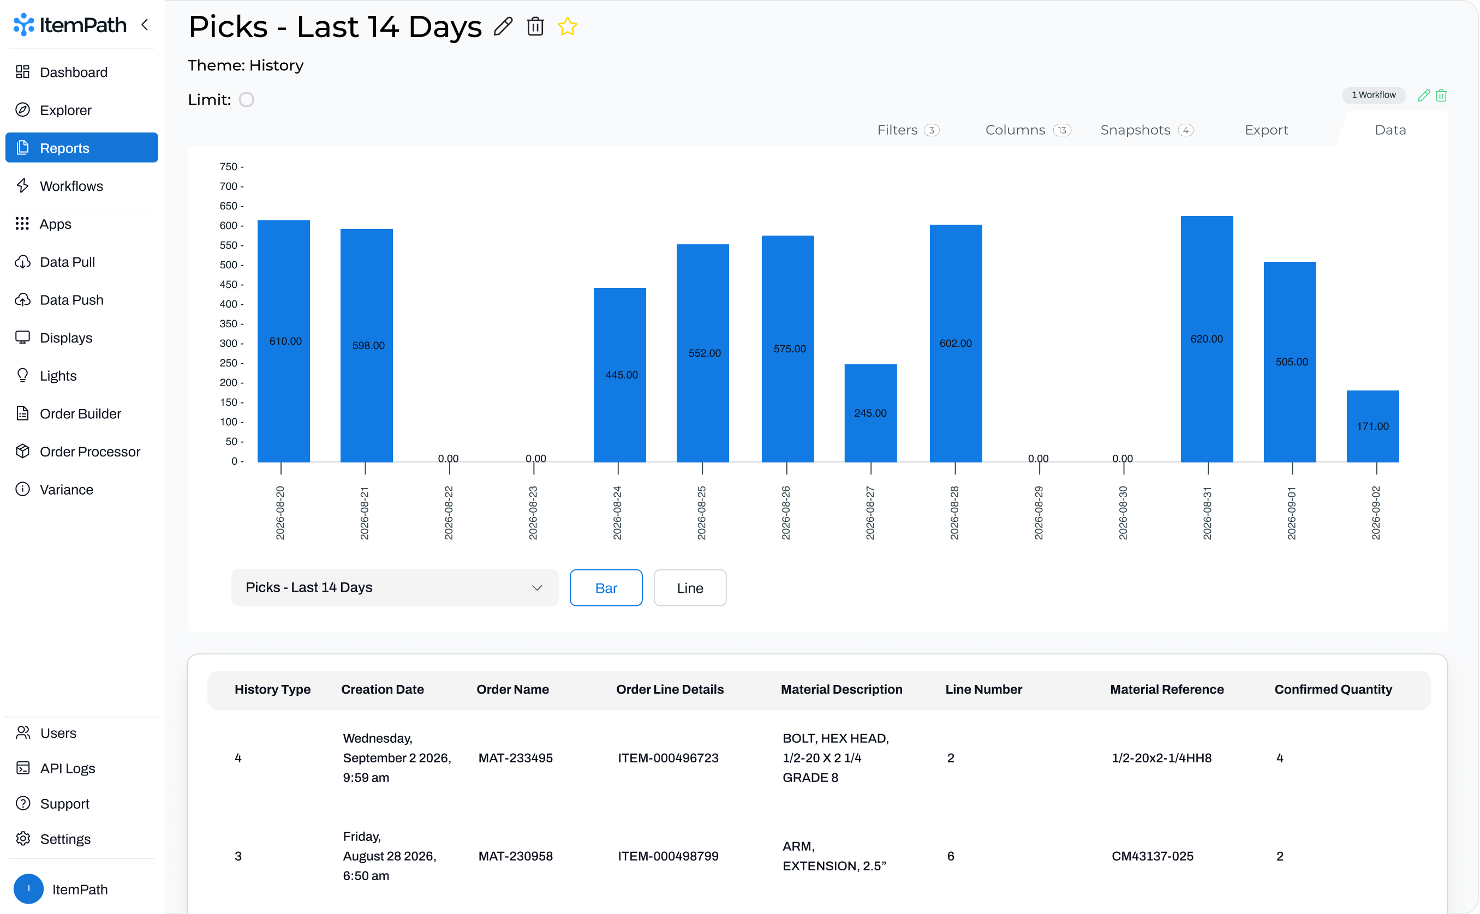Go to Workflows lightning item
1480x914 pixels.
pyautogui.click(x=82, y=185)
